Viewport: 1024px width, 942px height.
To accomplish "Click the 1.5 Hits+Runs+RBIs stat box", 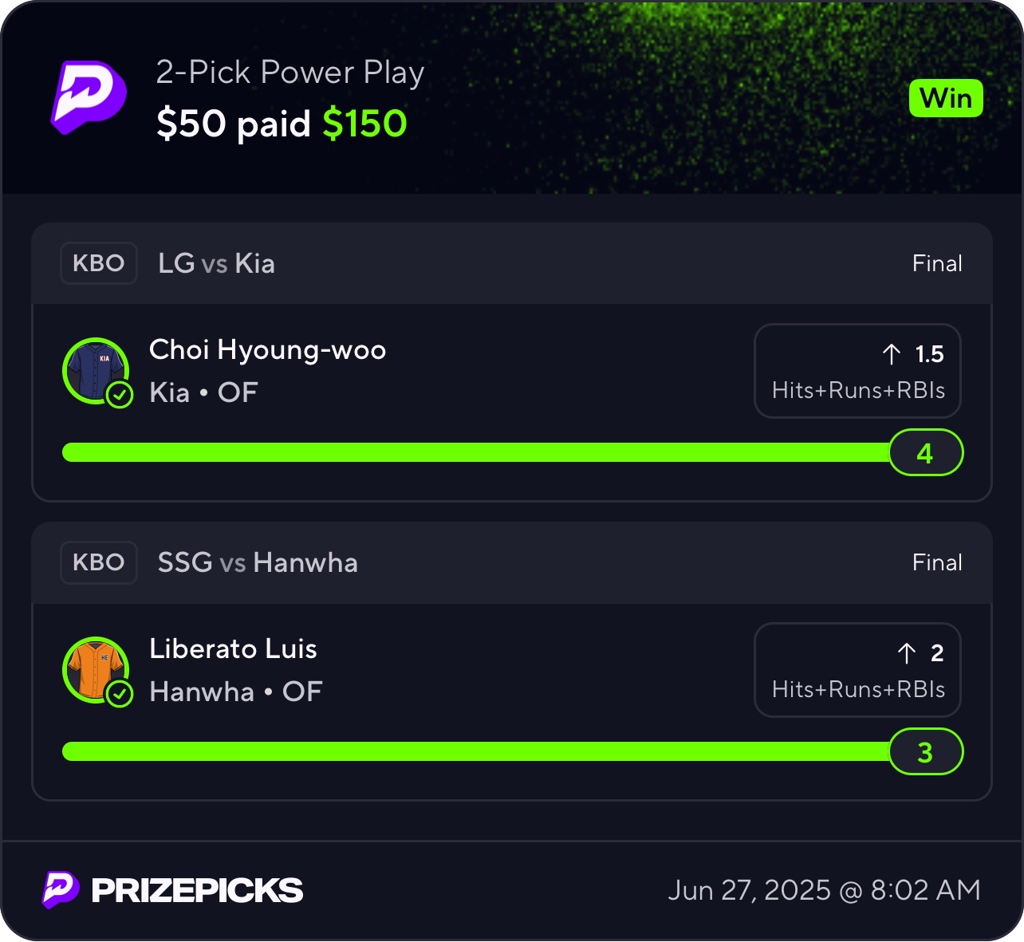I will [x=857, y=371].
